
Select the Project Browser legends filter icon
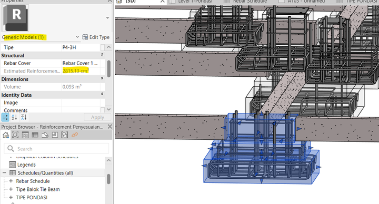pos(25,135)
